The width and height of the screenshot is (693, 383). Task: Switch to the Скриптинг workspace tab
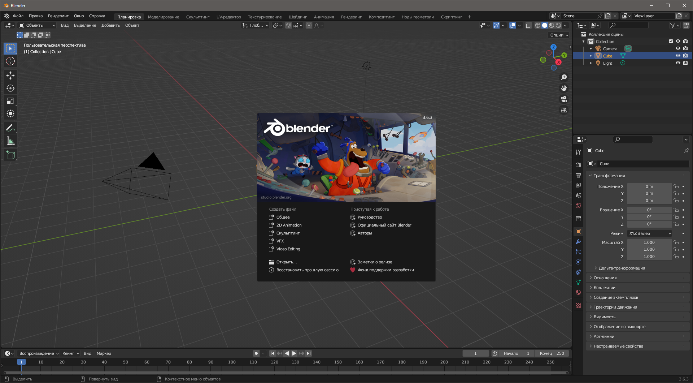tap(451, 17)
